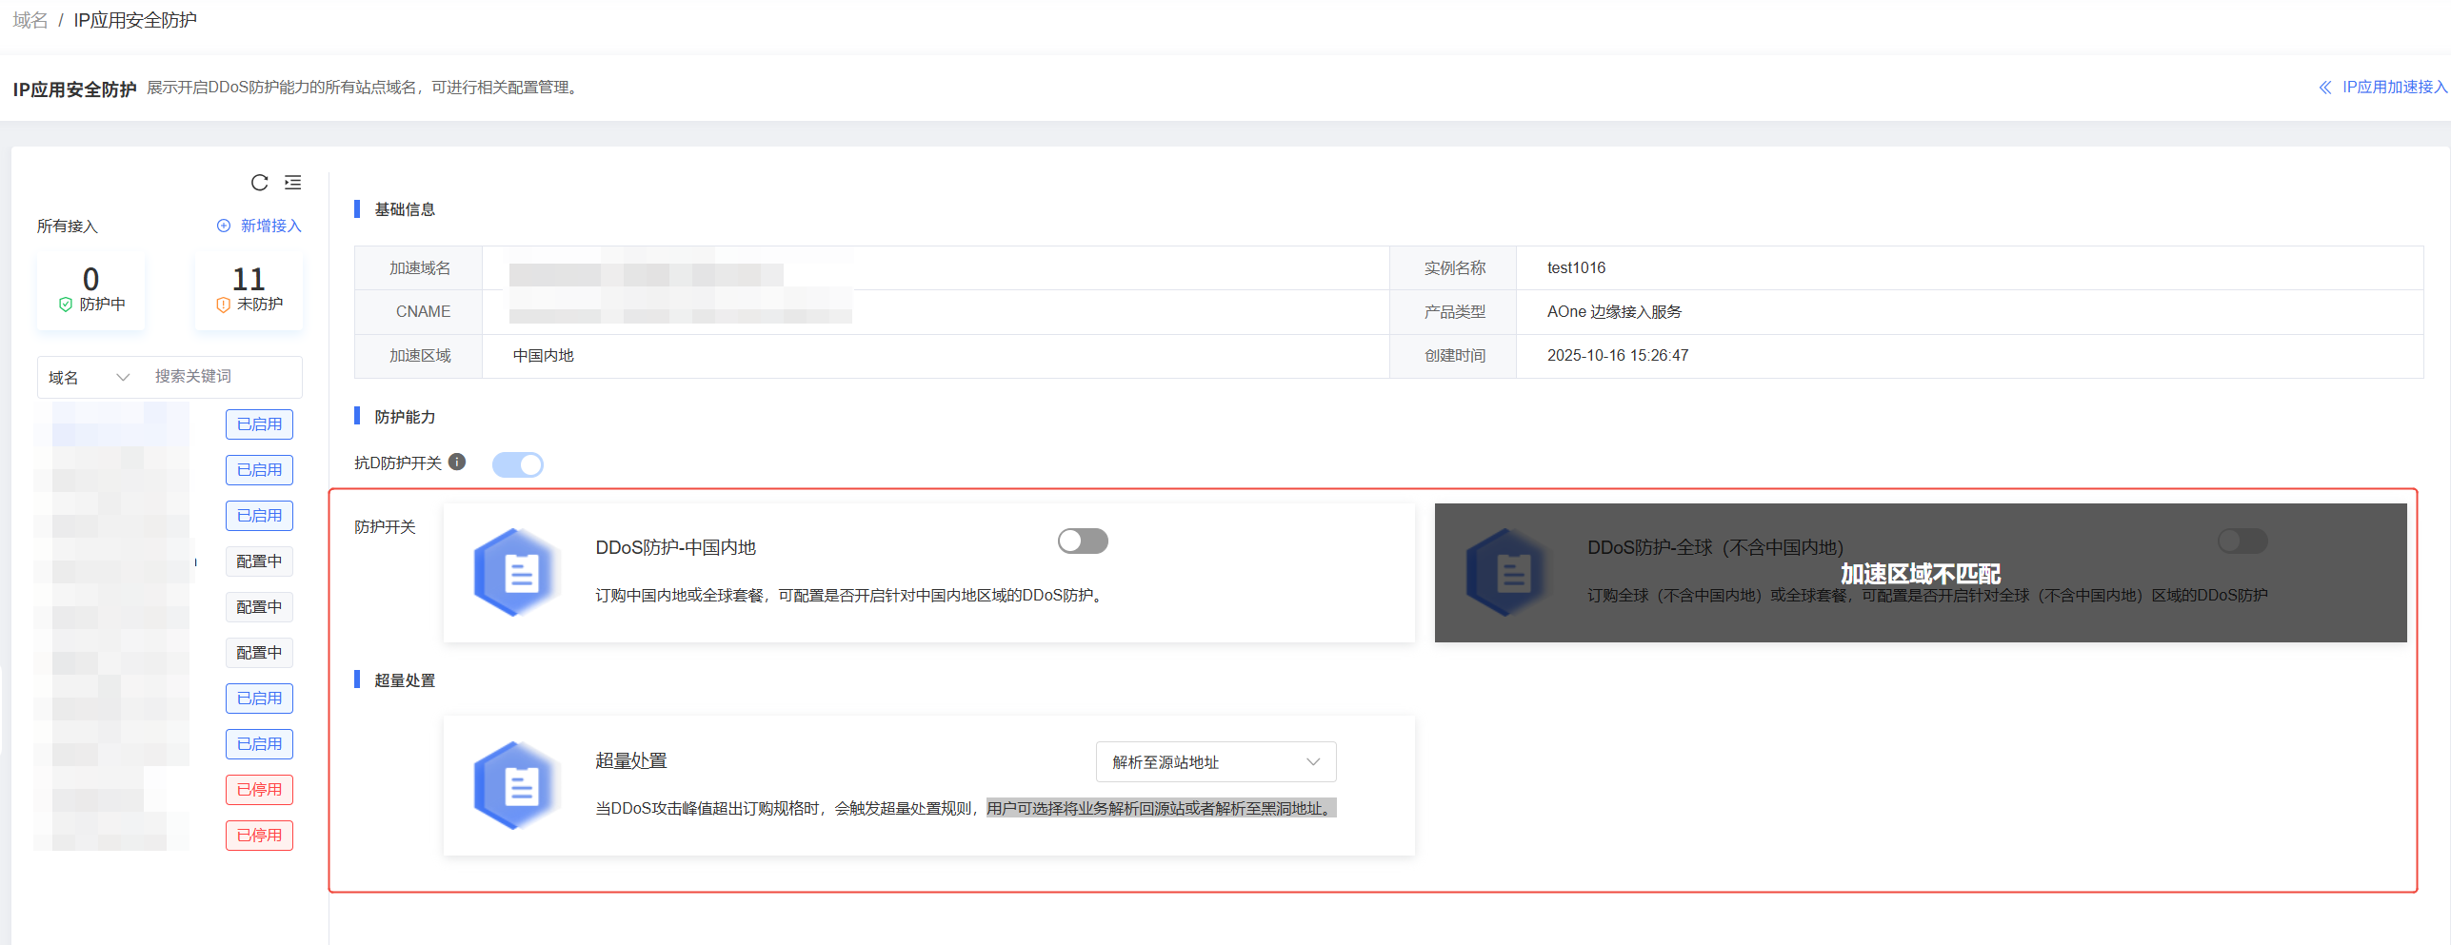Enable the DDoS防护-中国内地 toggle
This screenshot has height=945, width=2451.
1082,541
